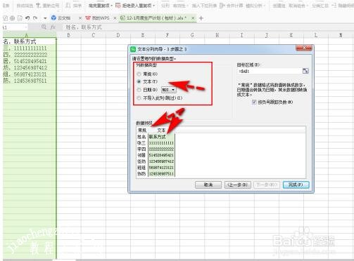Toggle the 按负号跟踪负数 checkbox

point(254,102)
